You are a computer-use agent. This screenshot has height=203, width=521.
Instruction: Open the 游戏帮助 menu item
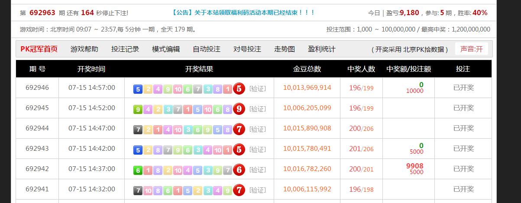coord(84,49)
